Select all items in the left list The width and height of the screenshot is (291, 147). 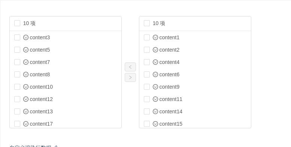click(17, 23)
